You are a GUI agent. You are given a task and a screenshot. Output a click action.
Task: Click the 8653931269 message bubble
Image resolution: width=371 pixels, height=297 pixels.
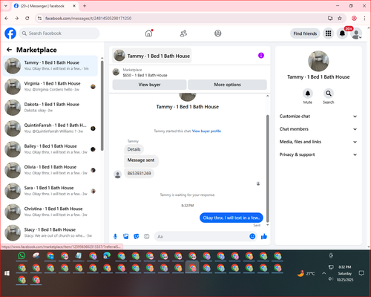point(139,173)
